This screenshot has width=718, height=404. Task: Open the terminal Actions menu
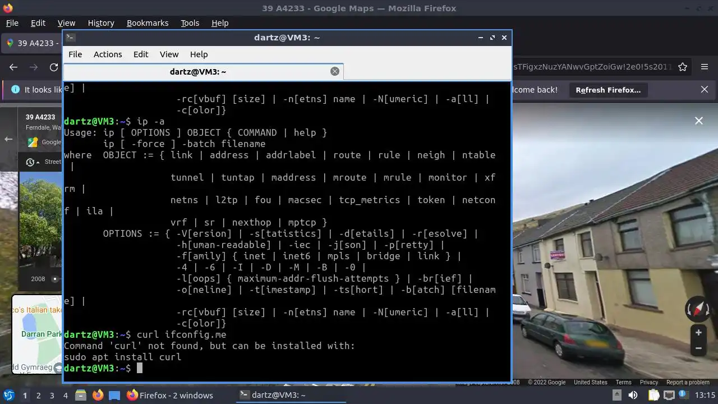coord(108,54)
